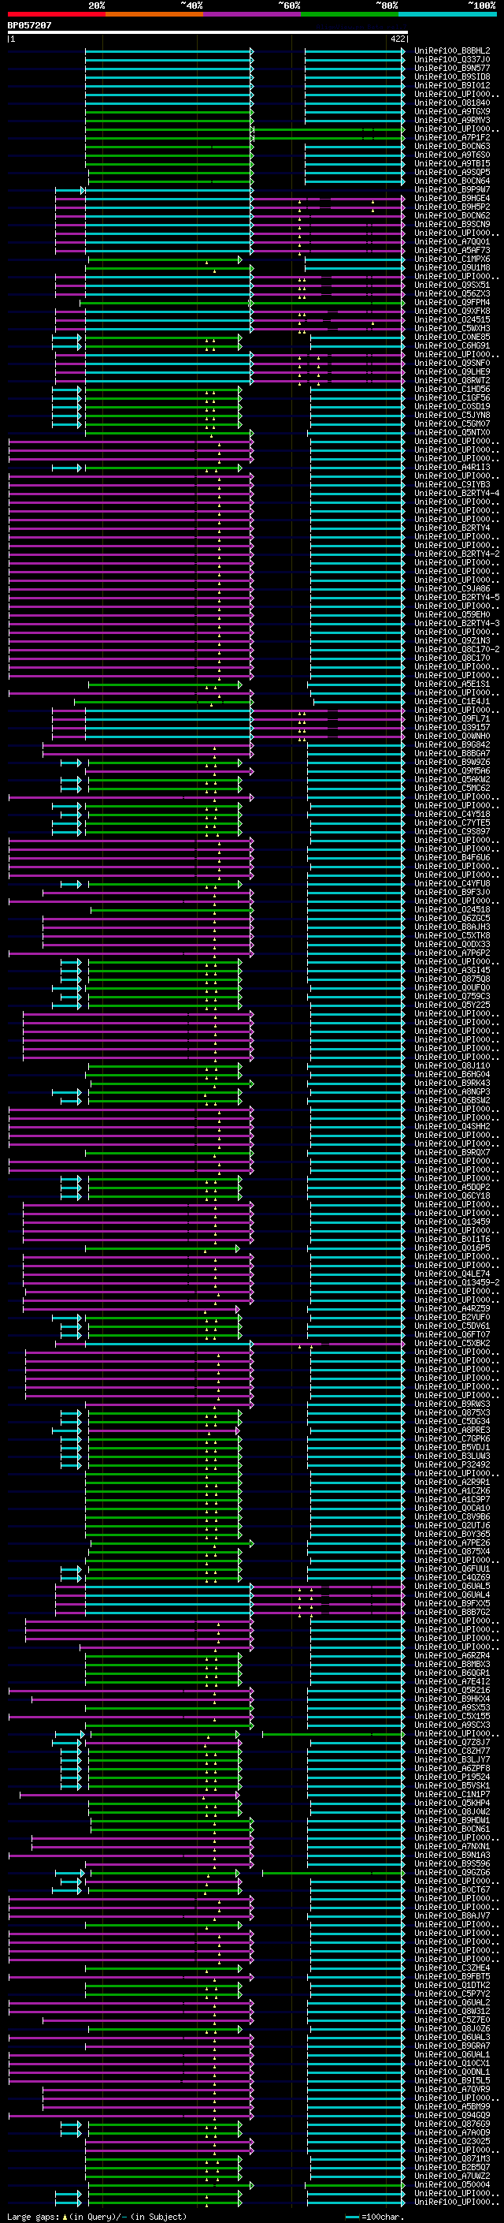This screenshot has height=2223, width=504.
Task: Select hit label UniRef100_Q6UAL5
Action: pos(452,1586)
